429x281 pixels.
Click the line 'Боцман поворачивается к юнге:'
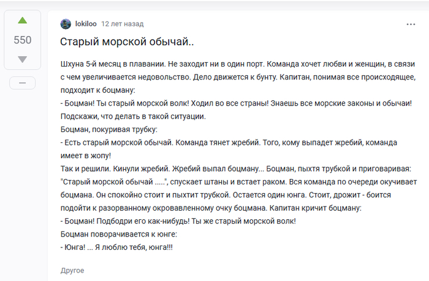pyautogui.click(x=119, y=235)
